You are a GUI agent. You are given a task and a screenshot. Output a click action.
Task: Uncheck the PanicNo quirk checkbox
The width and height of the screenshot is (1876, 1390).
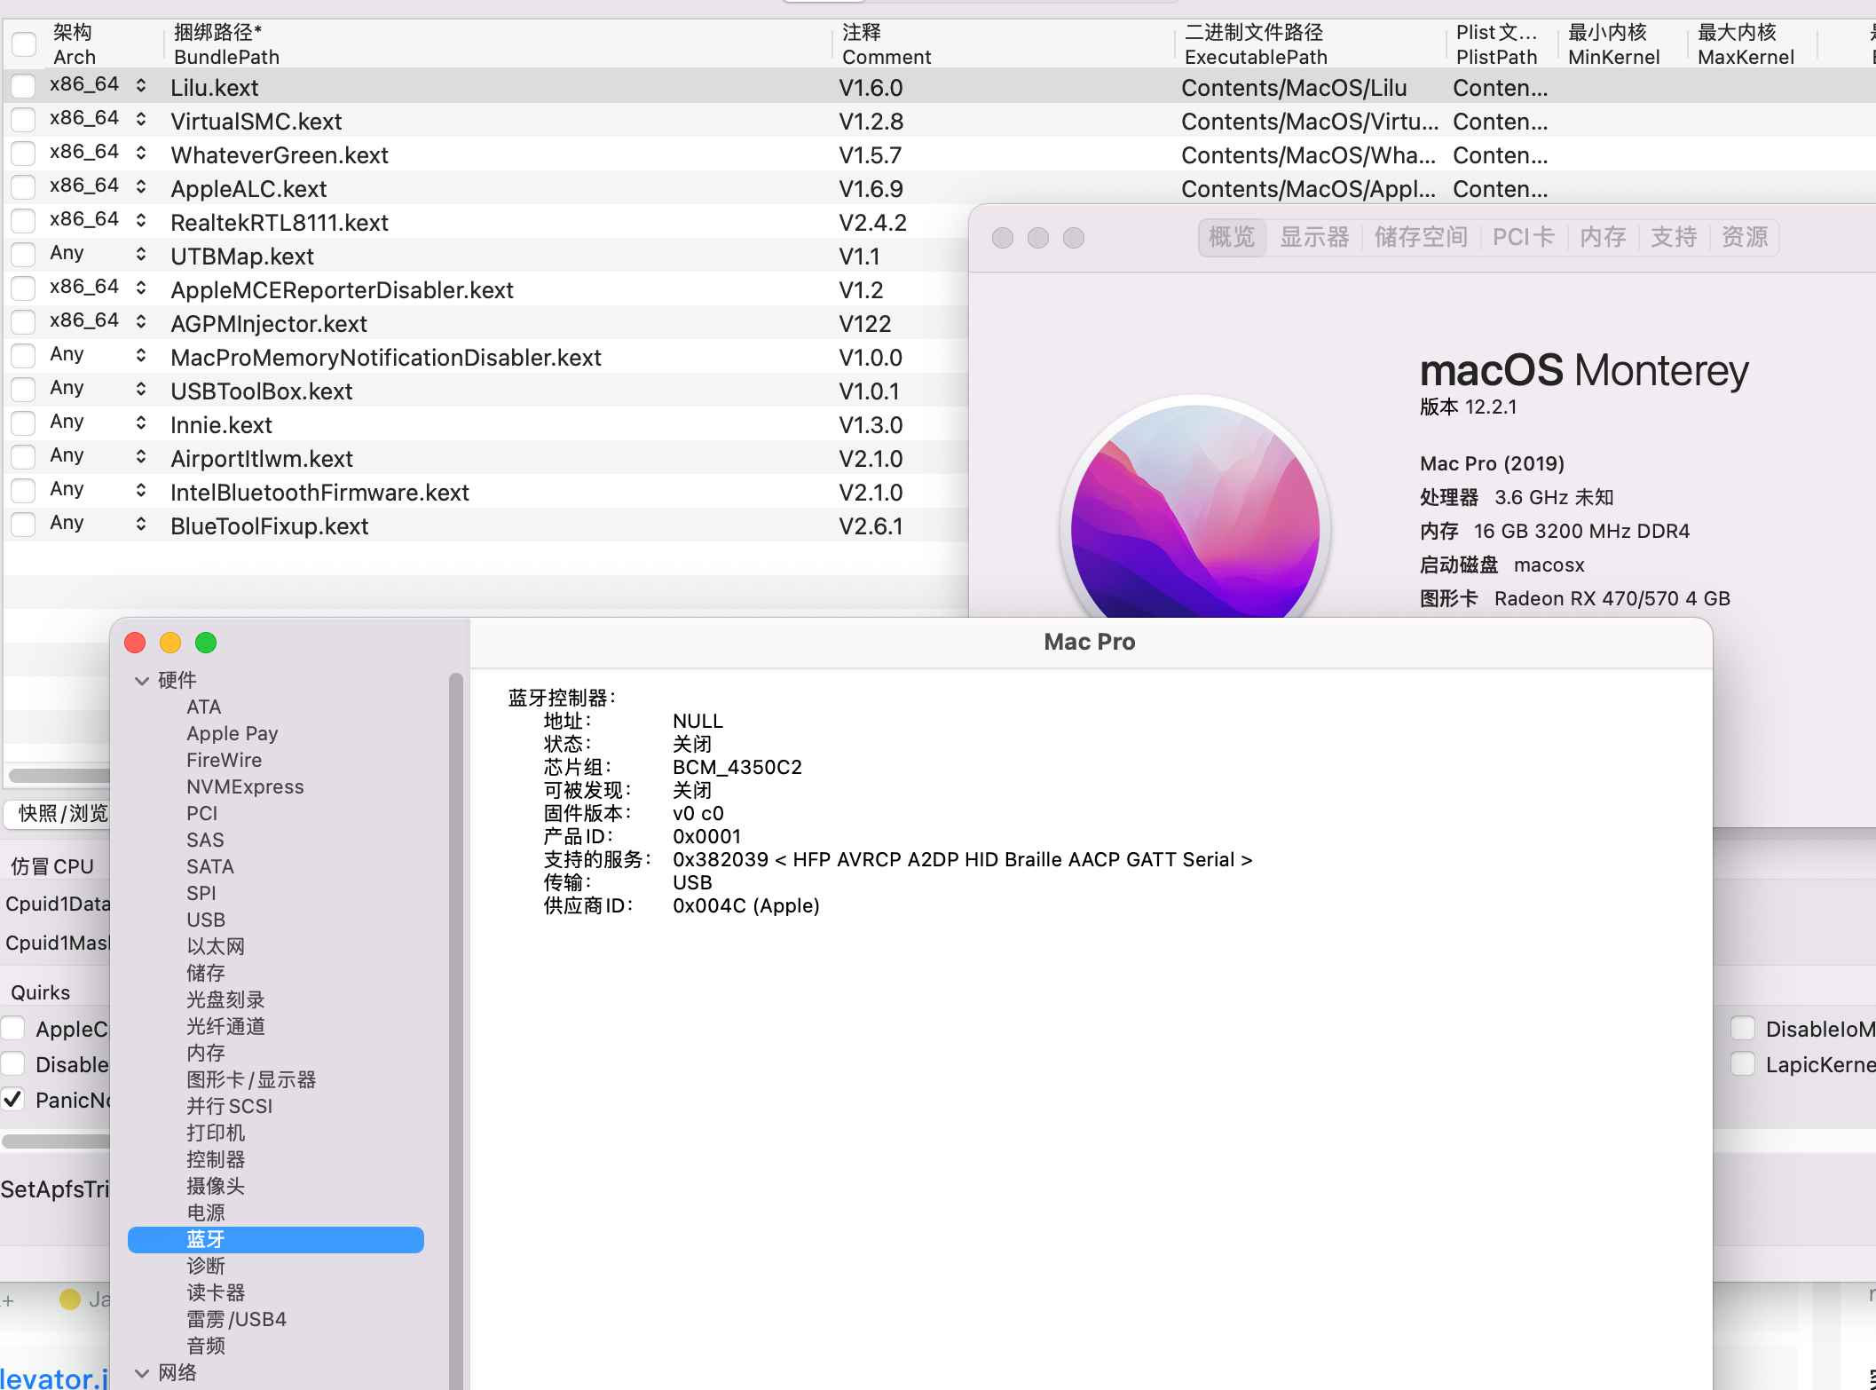click(12, 1100)
